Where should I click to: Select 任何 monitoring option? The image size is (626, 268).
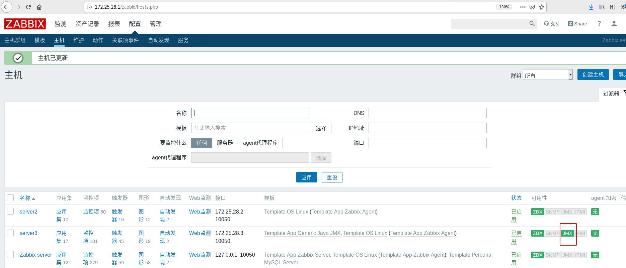202,143
